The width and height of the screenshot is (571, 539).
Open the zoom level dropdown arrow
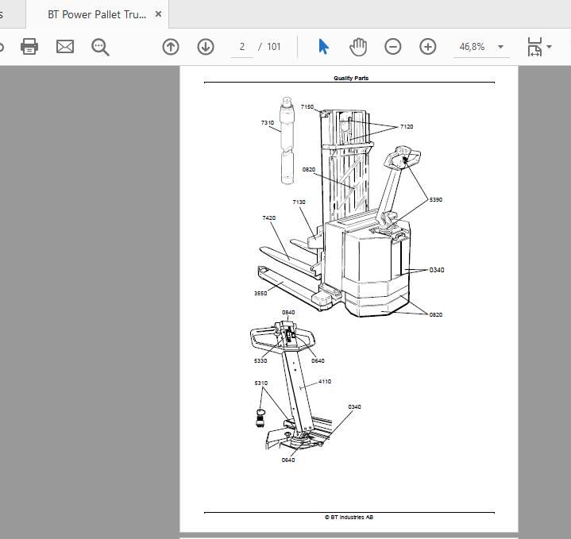(501, 47)
